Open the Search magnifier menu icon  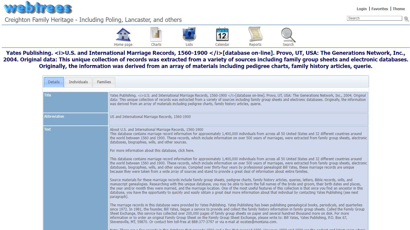288,35
